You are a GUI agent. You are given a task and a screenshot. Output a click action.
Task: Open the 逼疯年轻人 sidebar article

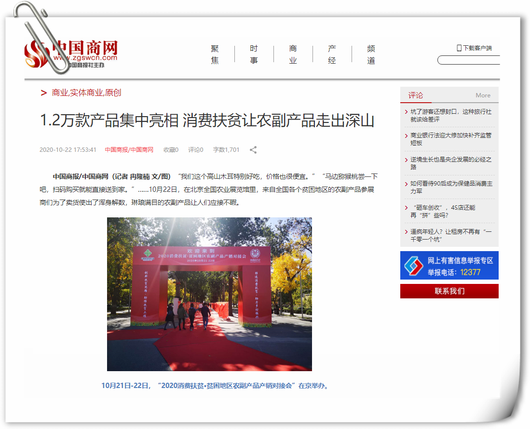click(x=450, y=235)
